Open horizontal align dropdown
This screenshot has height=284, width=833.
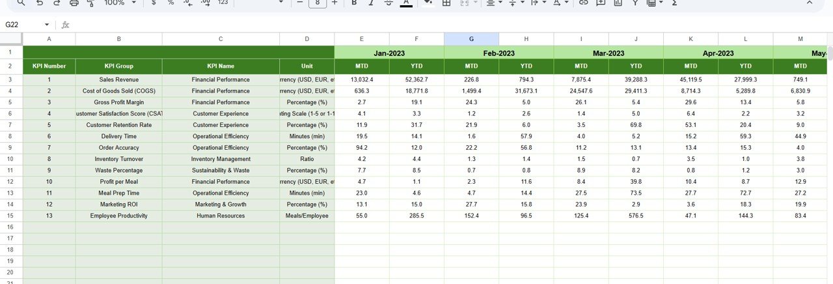point(494,3)
